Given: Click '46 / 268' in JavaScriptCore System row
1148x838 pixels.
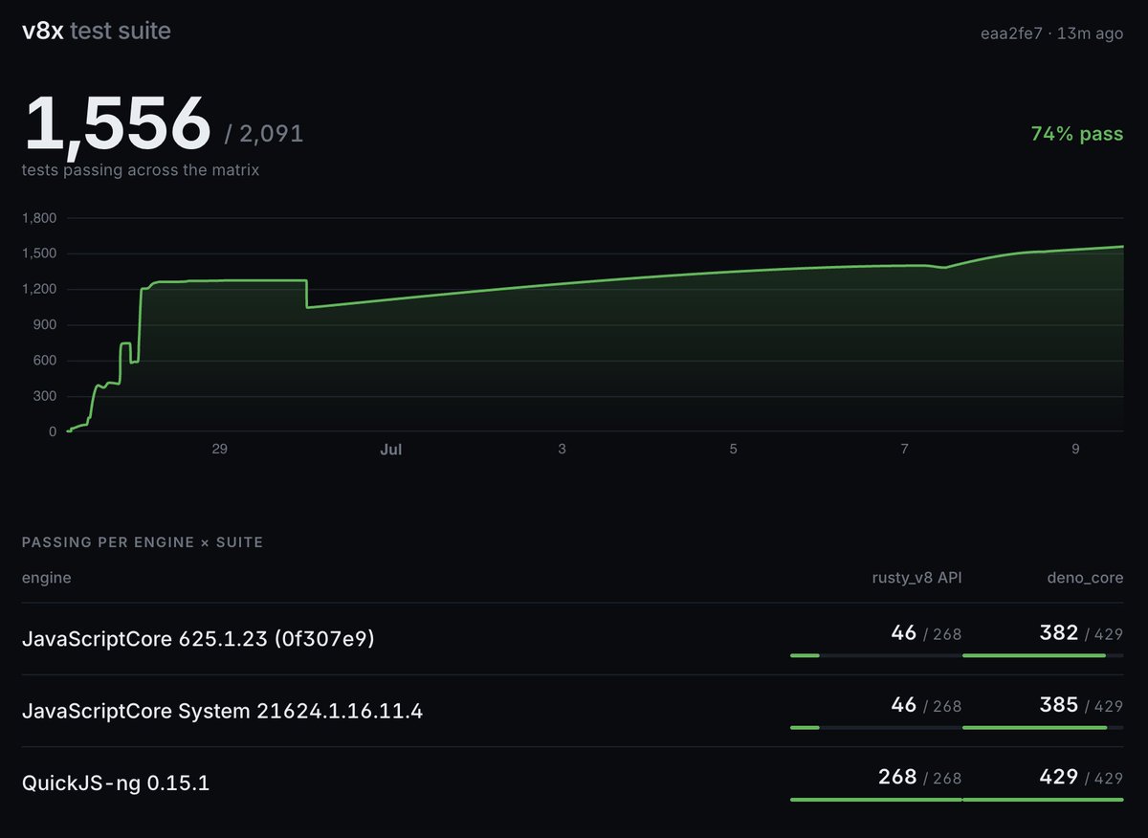Looking at the screenshot, I should pos(926,705).
